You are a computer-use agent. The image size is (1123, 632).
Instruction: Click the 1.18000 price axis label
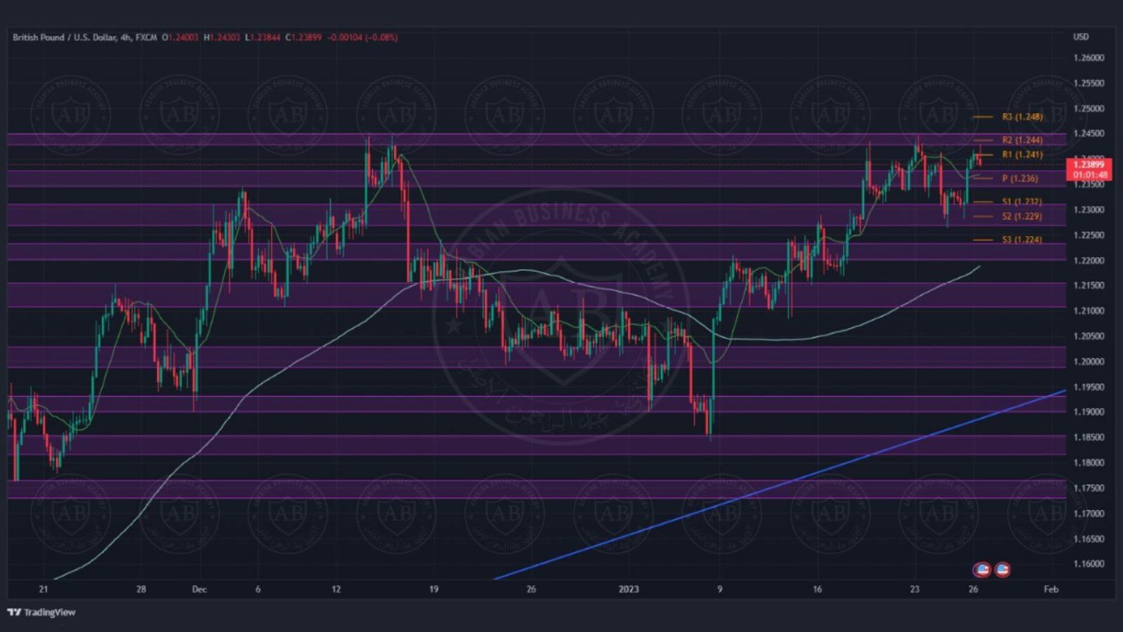pos(1089,463)
